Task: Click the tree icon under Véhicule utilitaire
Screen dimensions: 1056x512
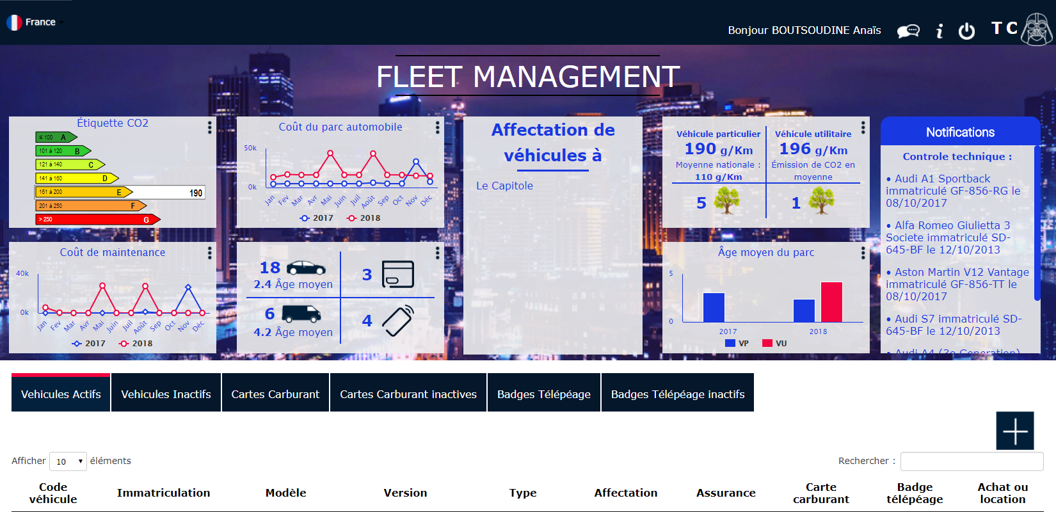Action: tap(821, 201)
